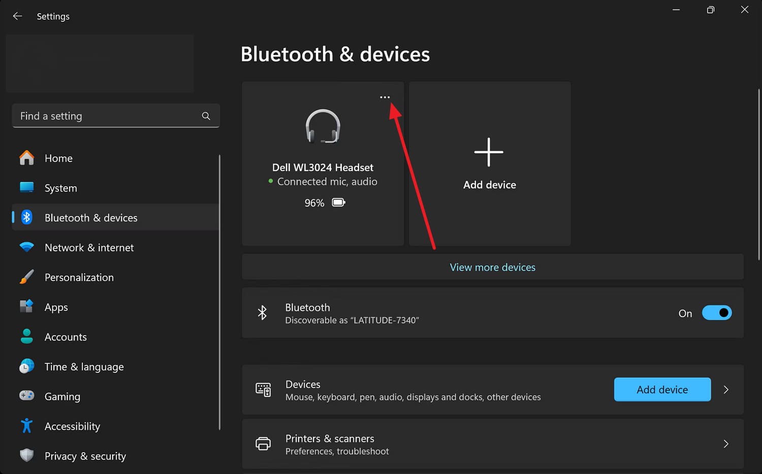Open Accessibility settings
This screenshot has width=762, height=474.
[116, 426]
